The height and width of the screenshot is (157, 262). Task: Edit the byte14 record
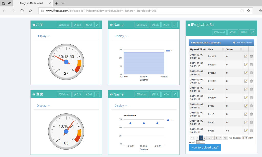point(246,64)
